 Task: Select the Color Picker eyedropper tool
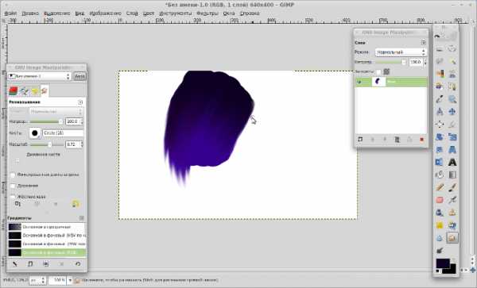pyautogui.click(x=440, y=99)
